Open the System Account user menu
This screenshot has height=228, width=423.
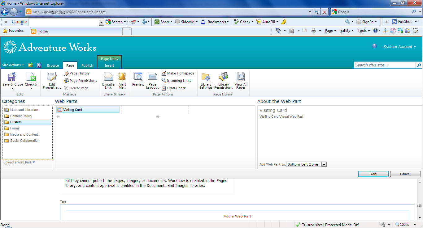(x=399, y=47)
